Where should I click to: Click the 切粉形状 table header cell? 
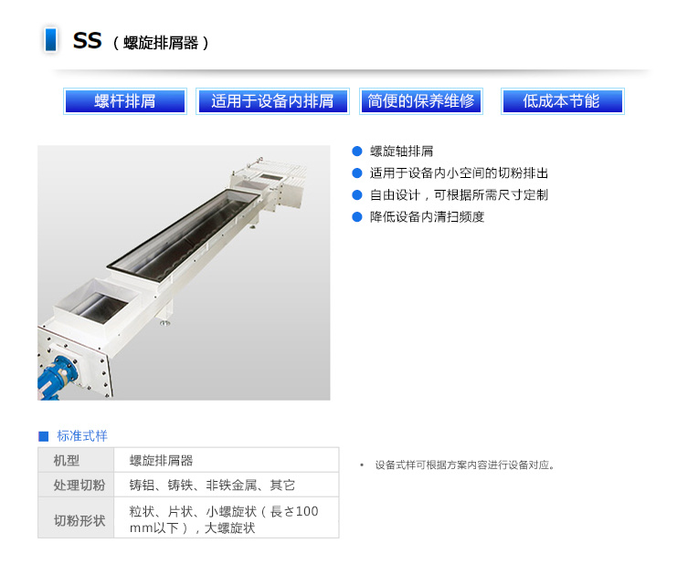[x=76, y=517]
